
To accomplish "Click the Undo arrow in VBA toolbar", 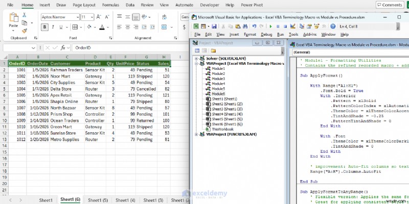I will tap(254, 27).
